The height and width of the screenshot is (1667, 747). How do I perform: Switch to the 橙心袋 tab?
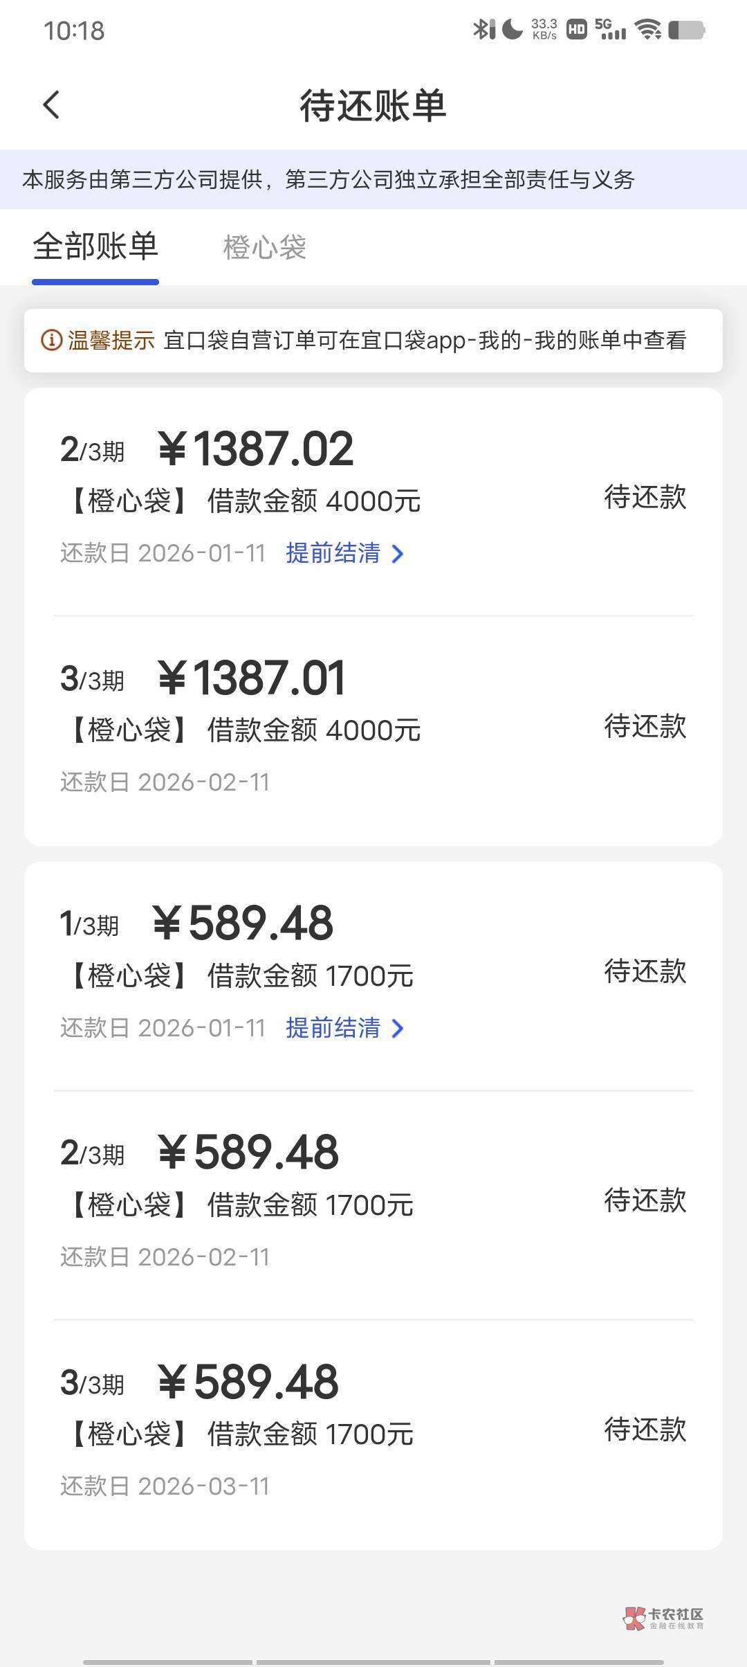[x=264, y=247]
